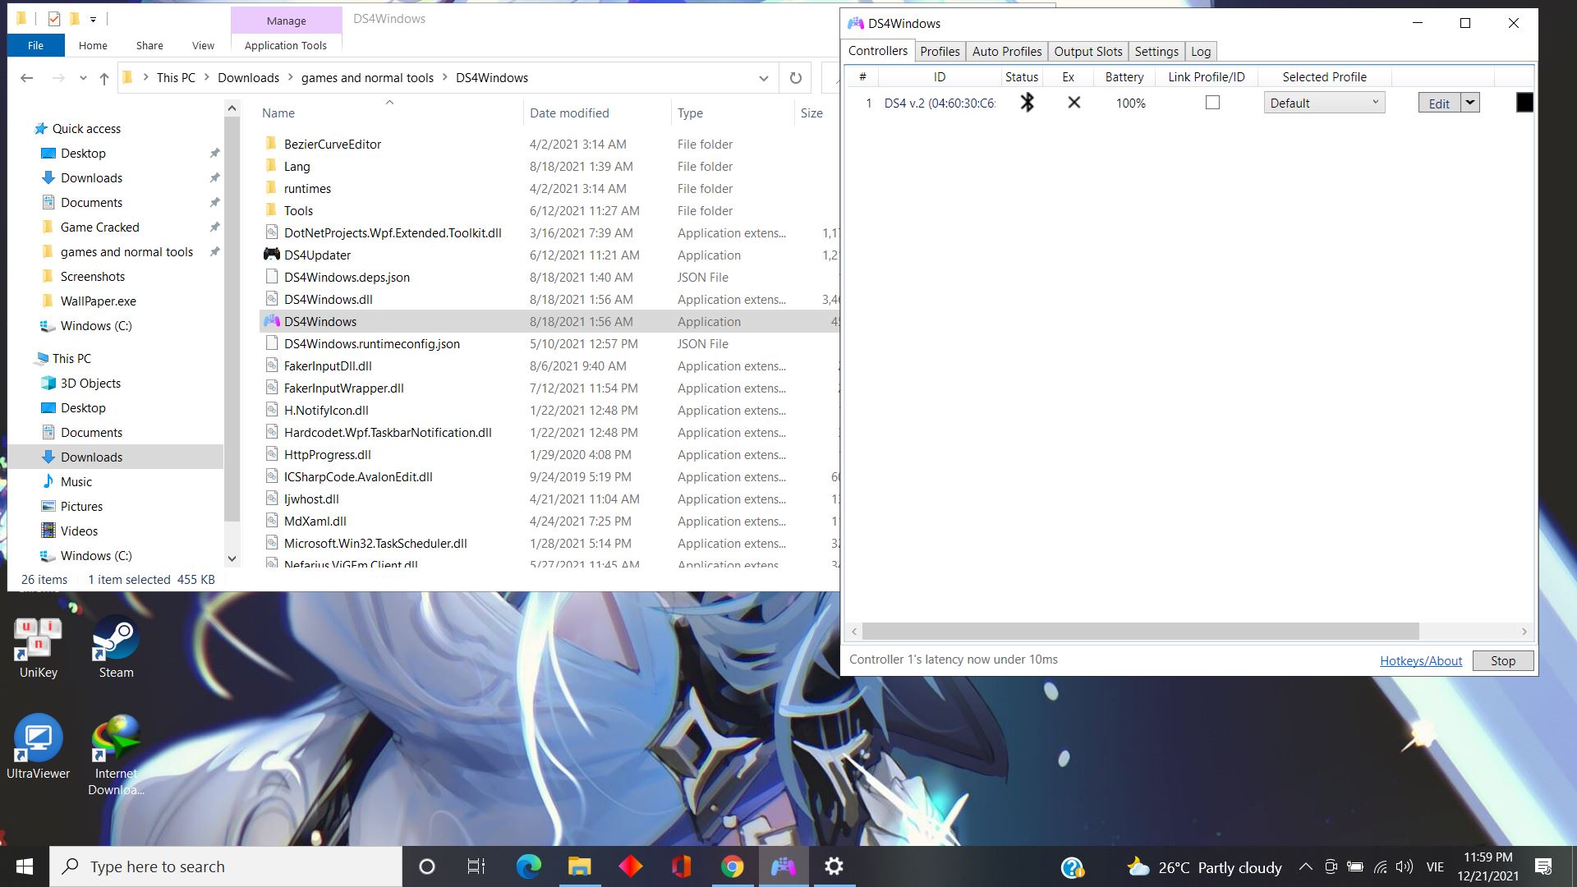
Task: Select the DS4Windows.deps.json file
Action: 347,278
